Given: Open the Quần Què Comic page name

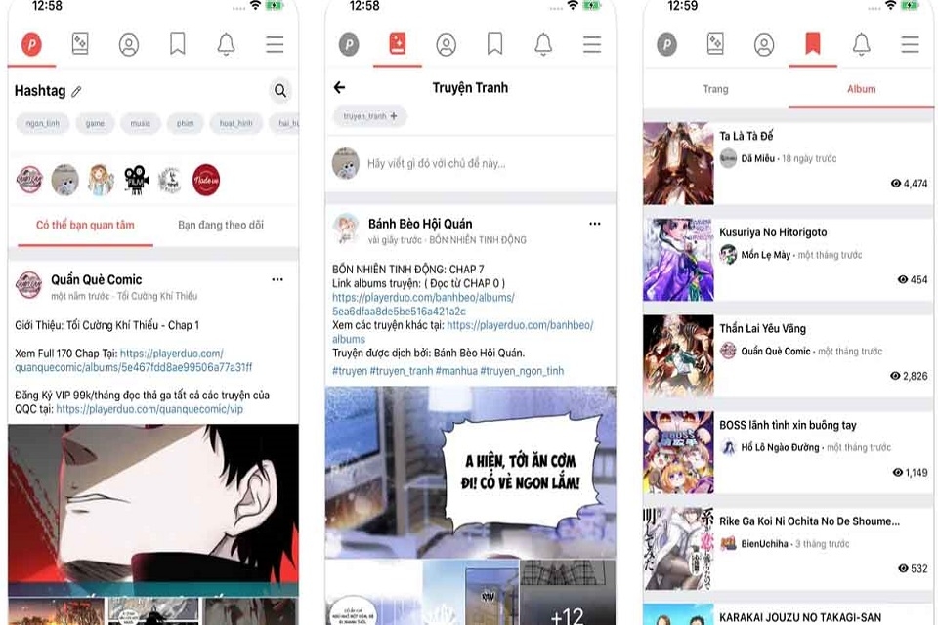Looking at the screenshot, I should (x=97, y=279).
